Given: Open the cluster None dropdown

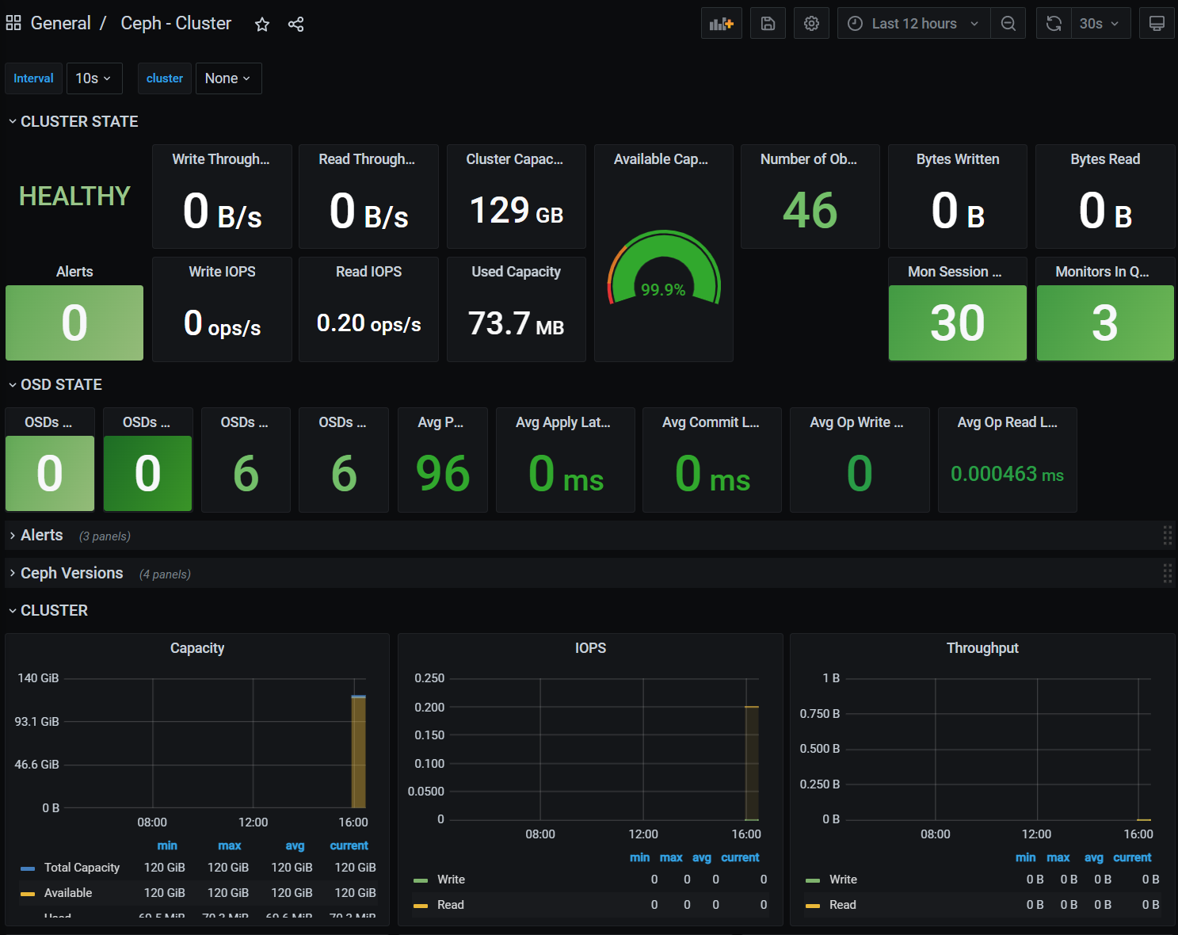Looking at the screenshot, I should pos(228,78).
